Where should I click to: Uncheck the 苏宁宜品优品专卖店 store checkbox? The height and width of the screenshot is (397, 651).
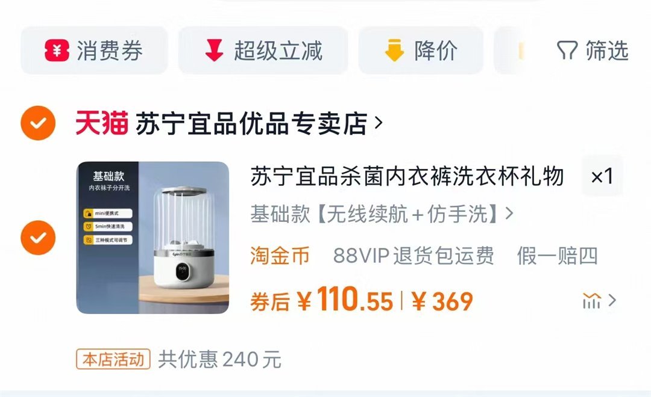coord(38,123)
